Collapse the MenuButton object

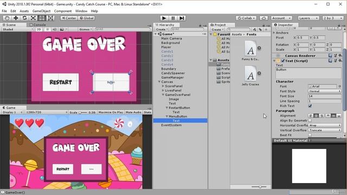click(167, 116)
